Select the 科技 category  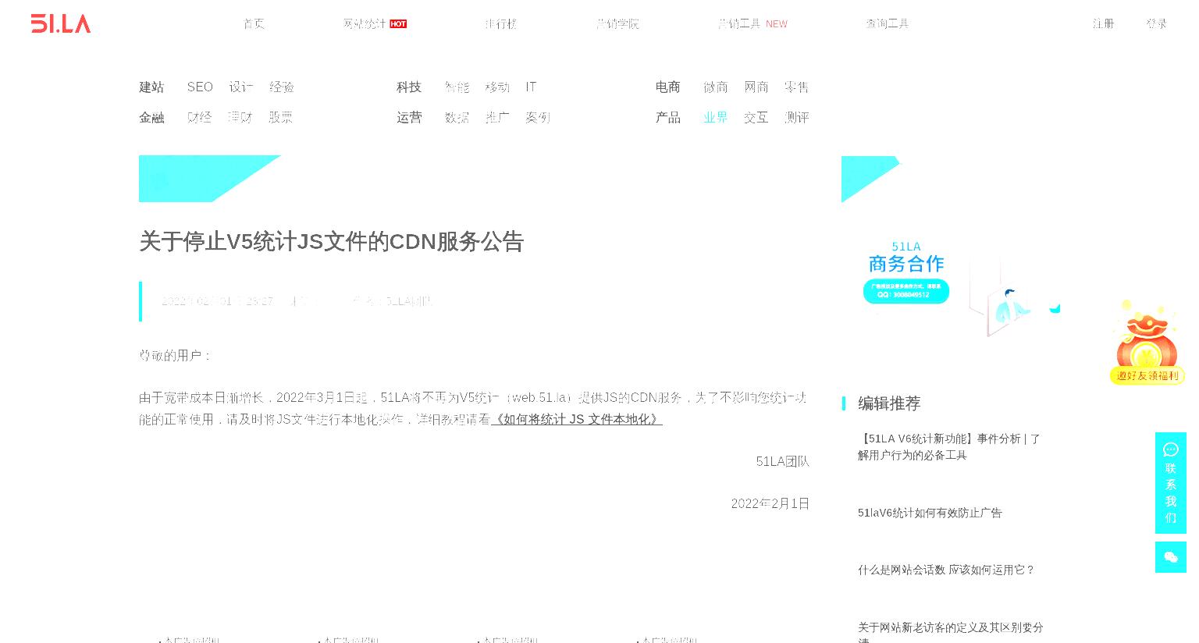[409, 87]
